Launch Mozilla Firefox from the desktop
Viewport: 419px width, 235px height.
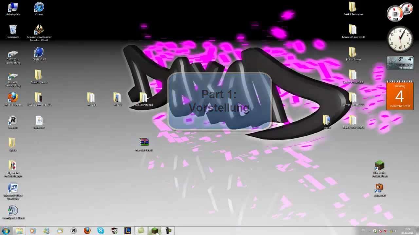(13, 99)
